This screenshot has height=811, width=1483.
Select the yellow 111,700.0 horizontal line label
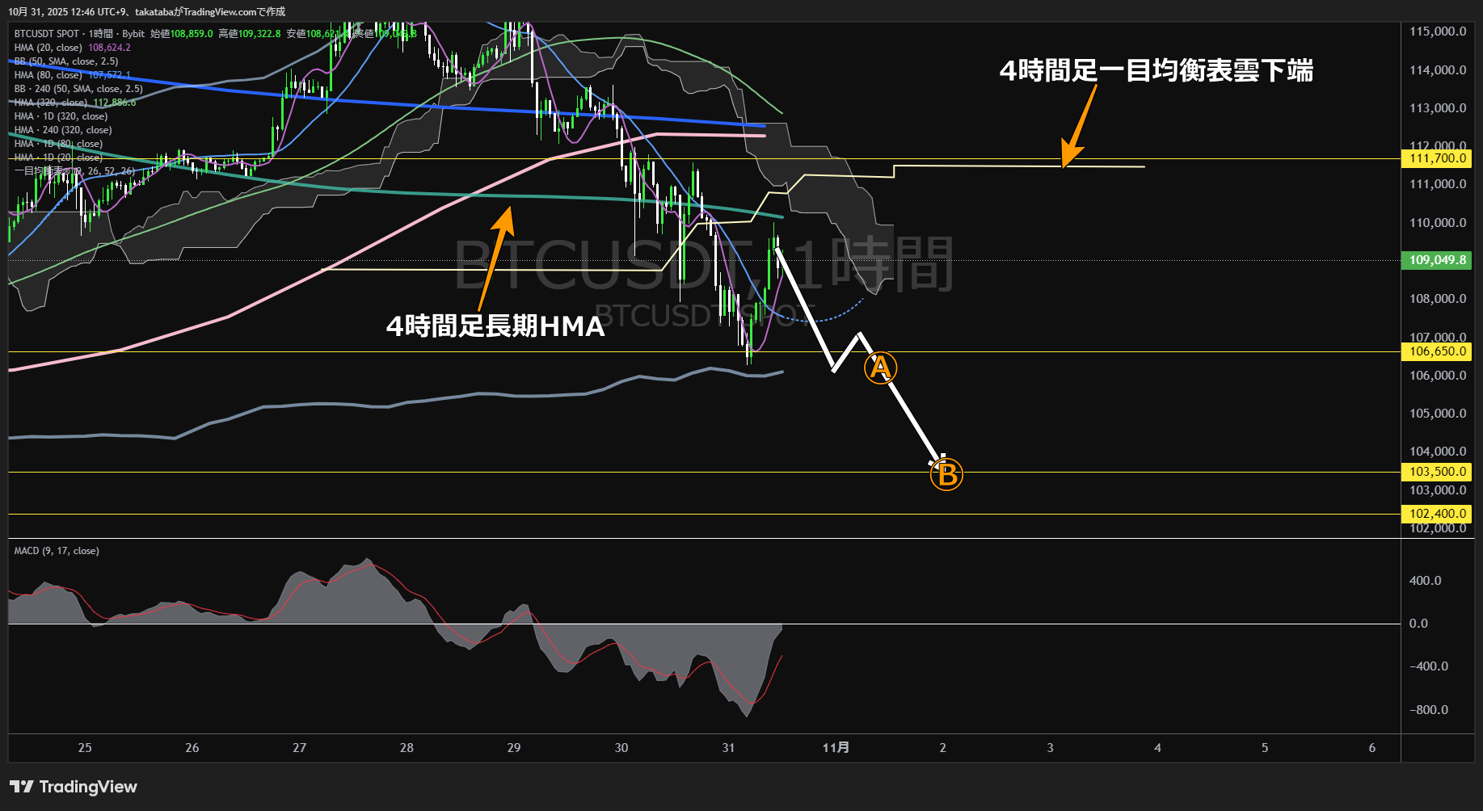[1436, 158]
